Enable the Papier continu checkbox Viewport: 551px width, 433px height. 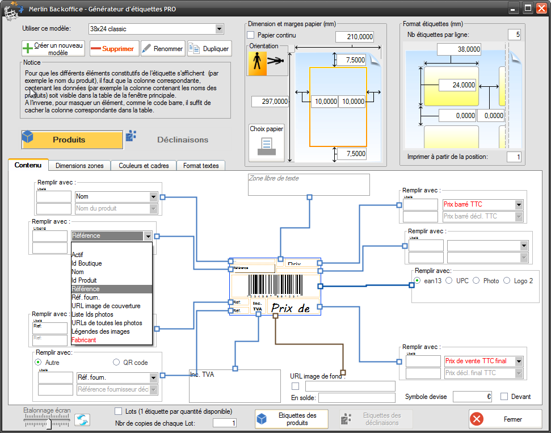[x=251, y=35]
